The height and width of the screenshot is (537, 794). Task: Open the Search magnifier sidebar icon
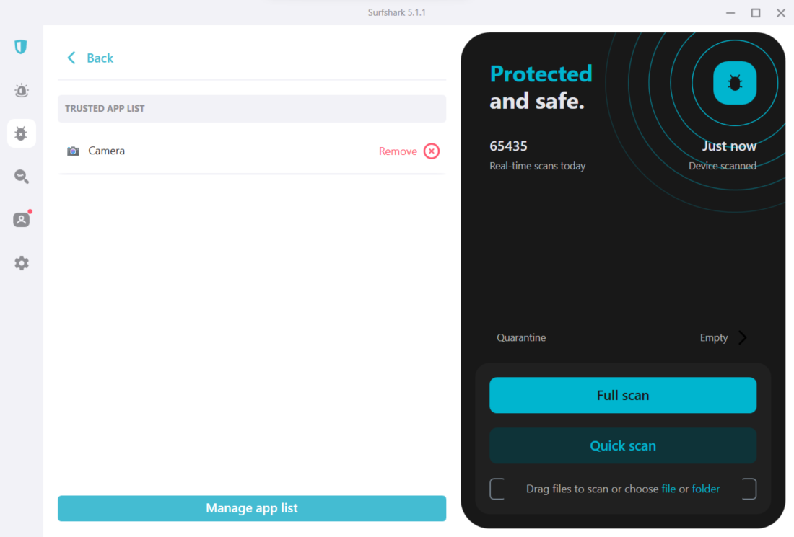(22, 177)
